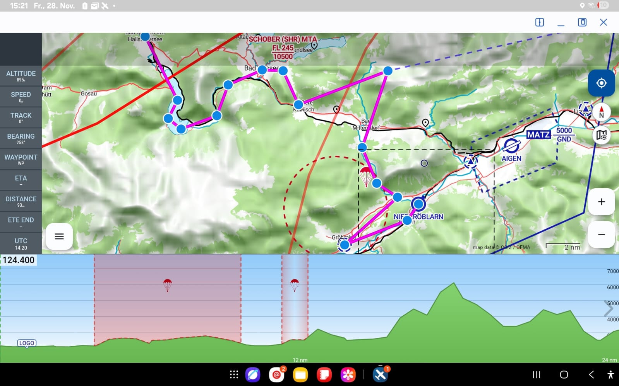The width and height of the screenshot is (619, 386).
Task: Tap the NIEDERÖBLARN airfield waypoint circle
Action: pyautogui.click(x=418, y=204)
